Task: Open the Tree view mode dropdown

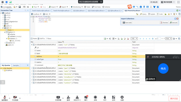Action: [169, 39]
